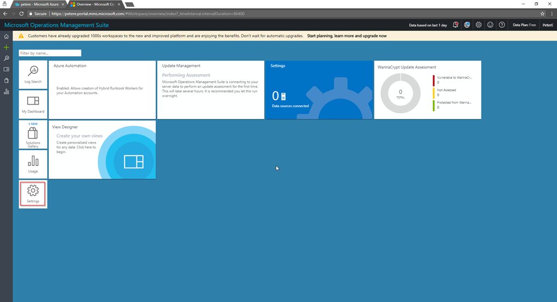The height and width of the screenshot is (302, 557).
Task: Open the help question mark icon
Action: tap(502, 25)
